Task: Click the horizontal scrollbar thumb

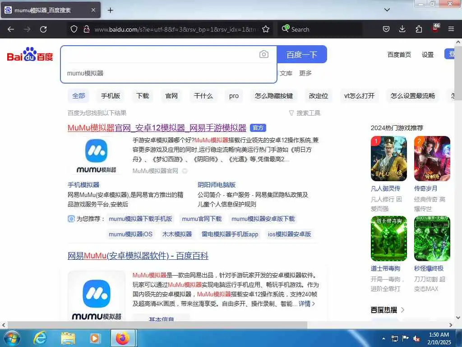Action: [x=157, y=325]
